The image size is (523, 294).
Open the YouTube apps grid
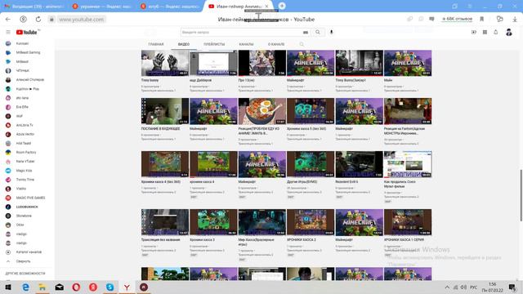(x=485, y=33)
